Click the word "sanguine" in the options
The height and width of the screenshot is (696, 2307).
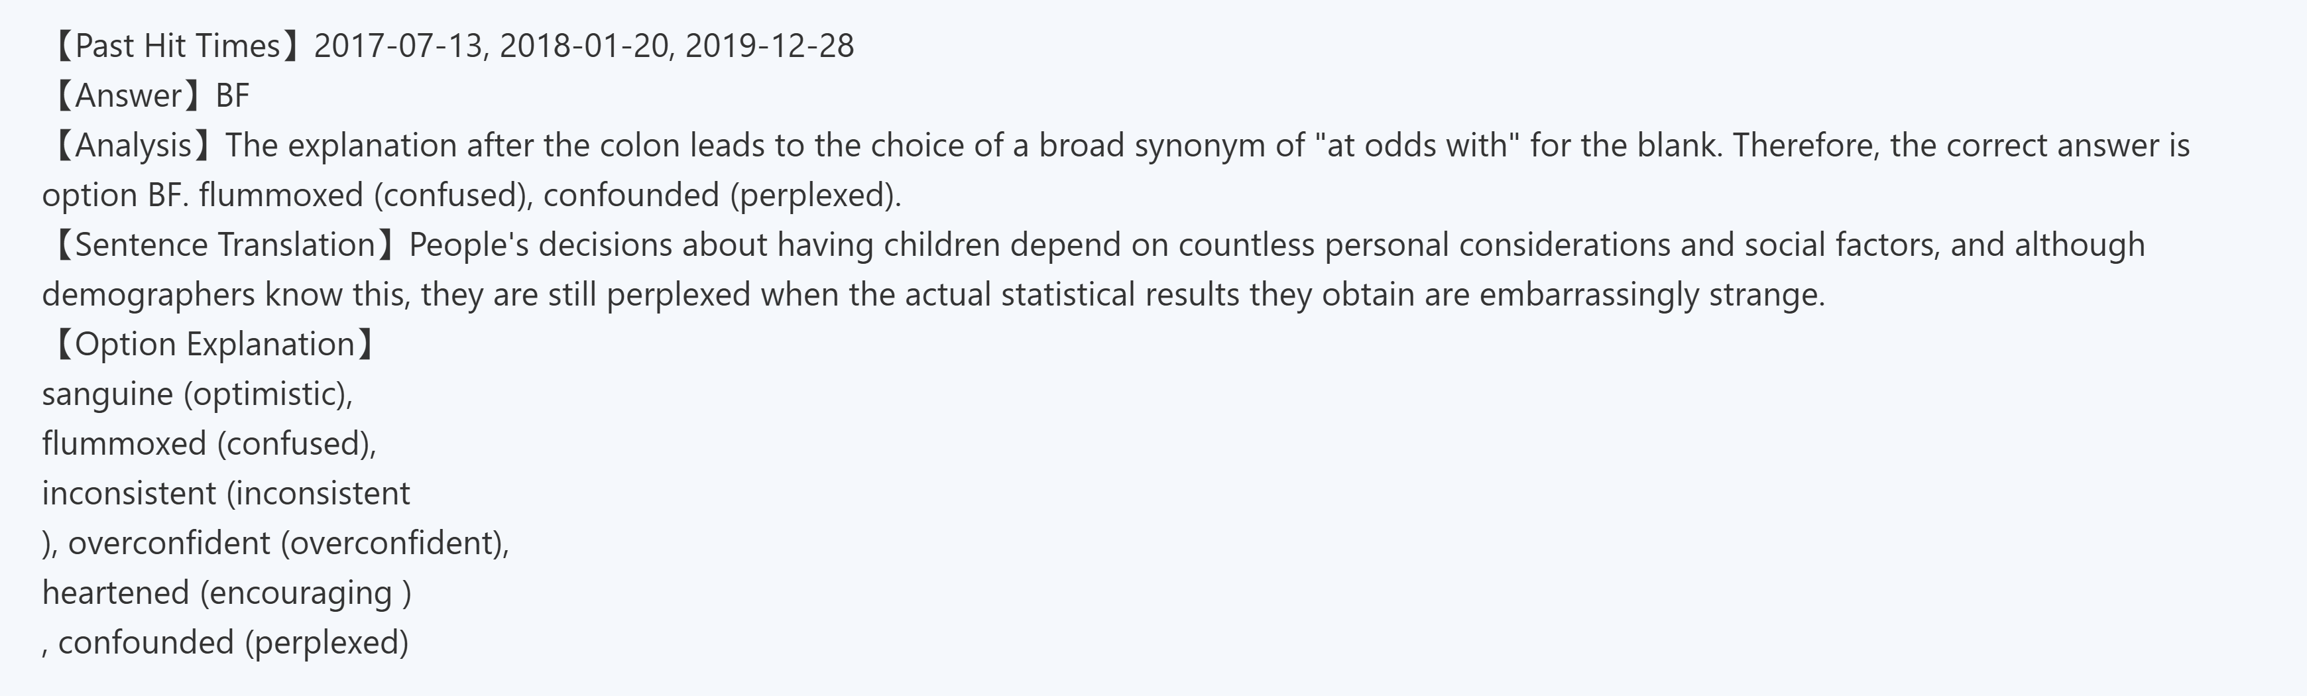(107, 394)
